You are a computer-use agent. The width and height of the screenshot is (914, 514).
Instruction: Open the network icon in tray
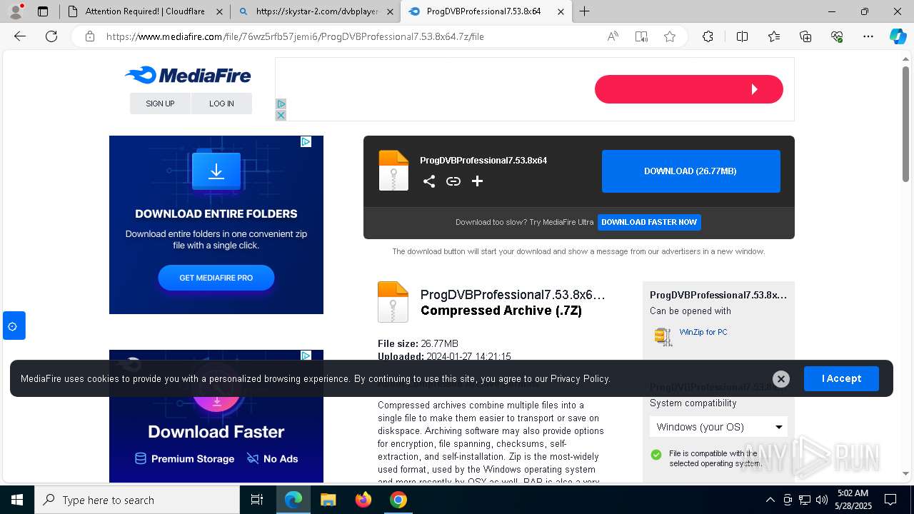pyautogui.click(x=805, y=500)
